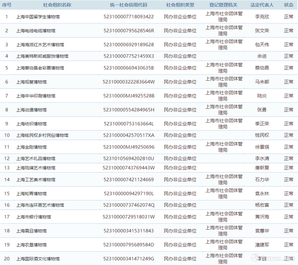Click credit code 52310000795689584D
The image size is (298, 265).
128,244
